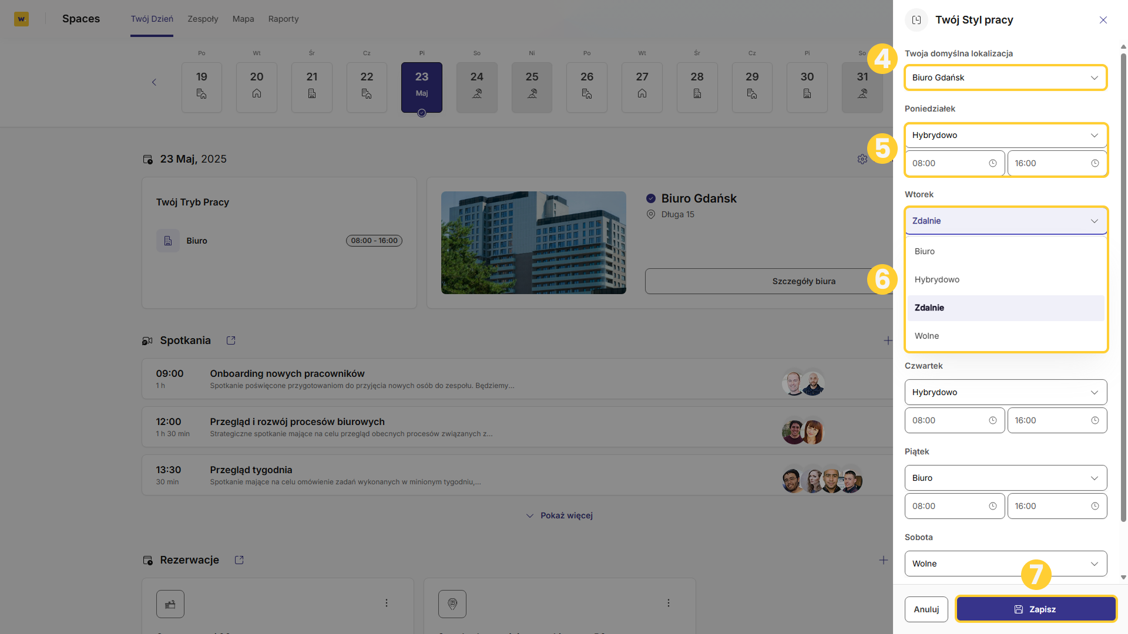The image size is (1128, 634).
Task: Switch to Raporty tab
Action: click(283, 19)
